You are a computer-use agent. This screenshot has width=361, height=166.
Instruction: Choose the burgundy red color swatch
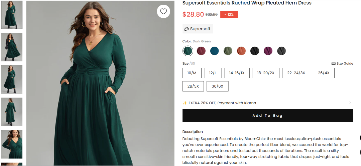tap(201, 51)
